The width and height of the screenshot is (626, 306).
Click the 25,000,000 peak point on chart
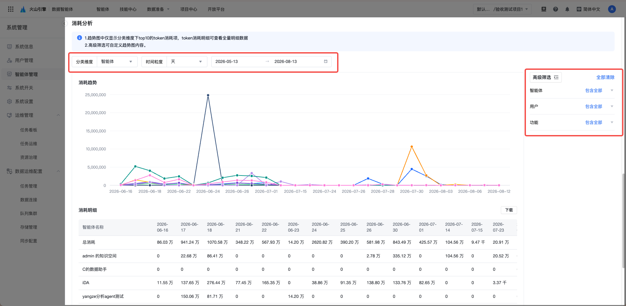click(x=208, y=95)
